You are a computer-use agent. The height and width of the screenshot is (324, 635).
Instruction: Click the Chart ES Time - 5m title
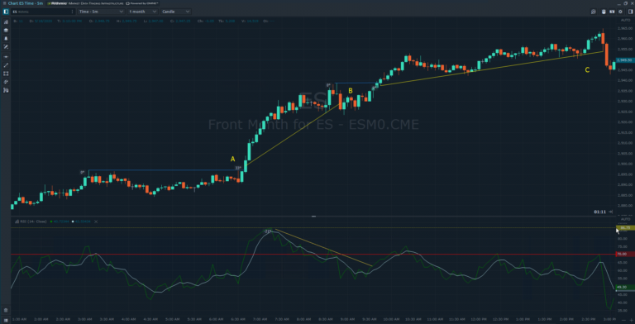point(26,3)
